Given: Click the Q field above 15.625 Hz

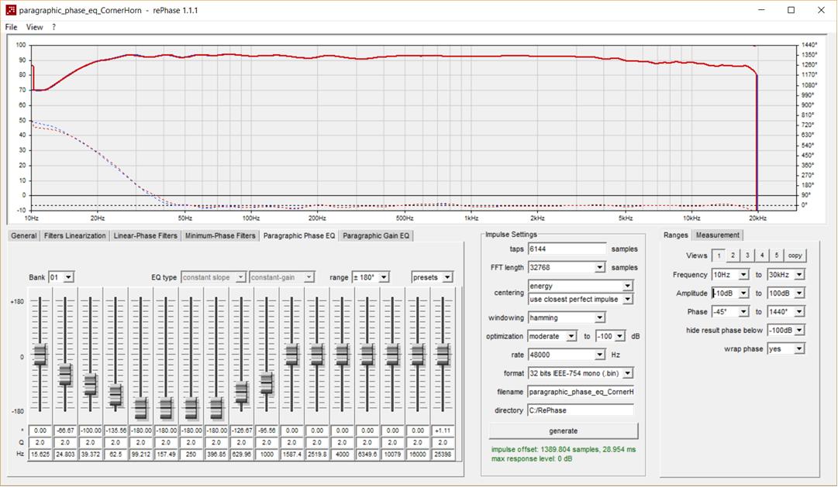Looking at the screenshot, I should (x=40, y=442).
